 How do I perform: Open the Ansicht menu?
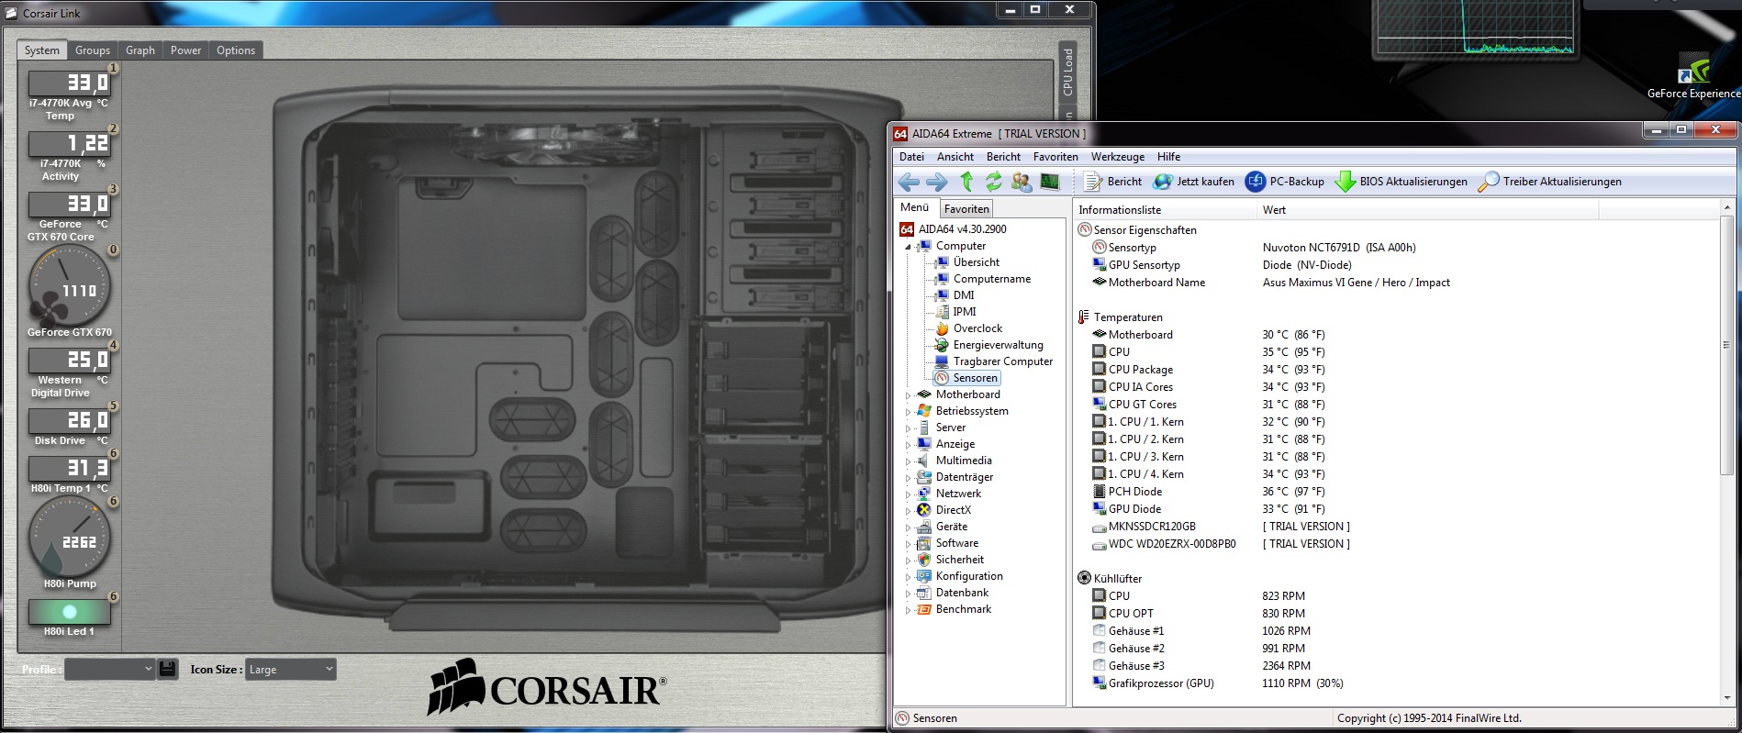click(x=955, y=157)
